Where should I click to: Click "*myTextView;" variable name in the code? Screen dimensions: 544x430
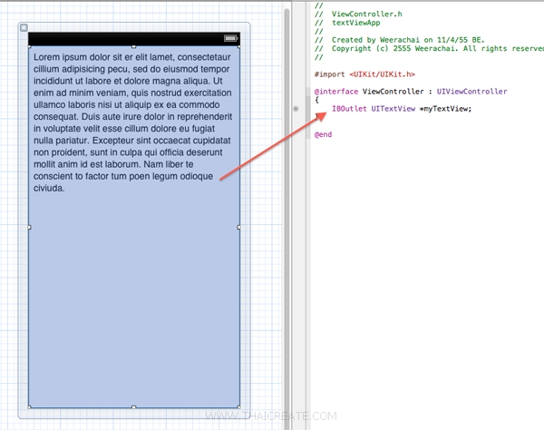pyautogui.click(x=446, y=109)
